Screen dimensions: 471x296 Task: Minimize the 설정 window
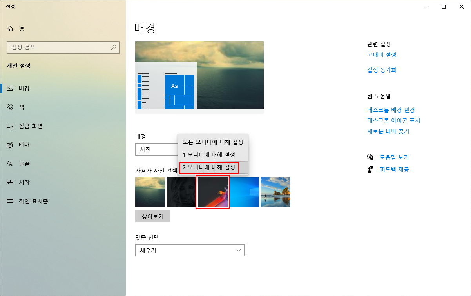tap(426, 6)
